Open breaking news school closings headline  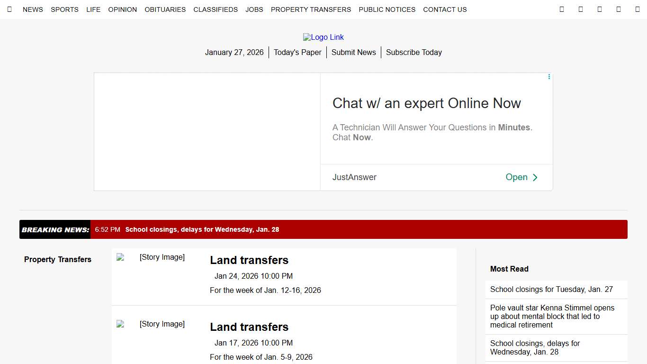202,230
